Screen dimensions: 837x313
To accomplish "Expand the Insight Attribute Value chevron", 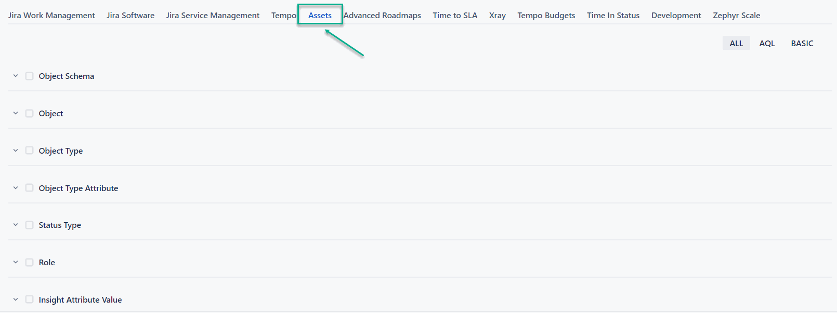I will 16,300.
